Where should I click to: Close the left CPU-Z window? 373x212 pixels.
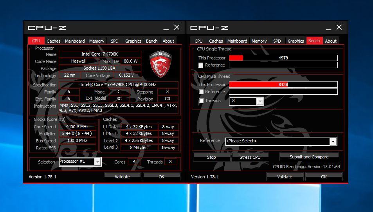tap(177, 27)
